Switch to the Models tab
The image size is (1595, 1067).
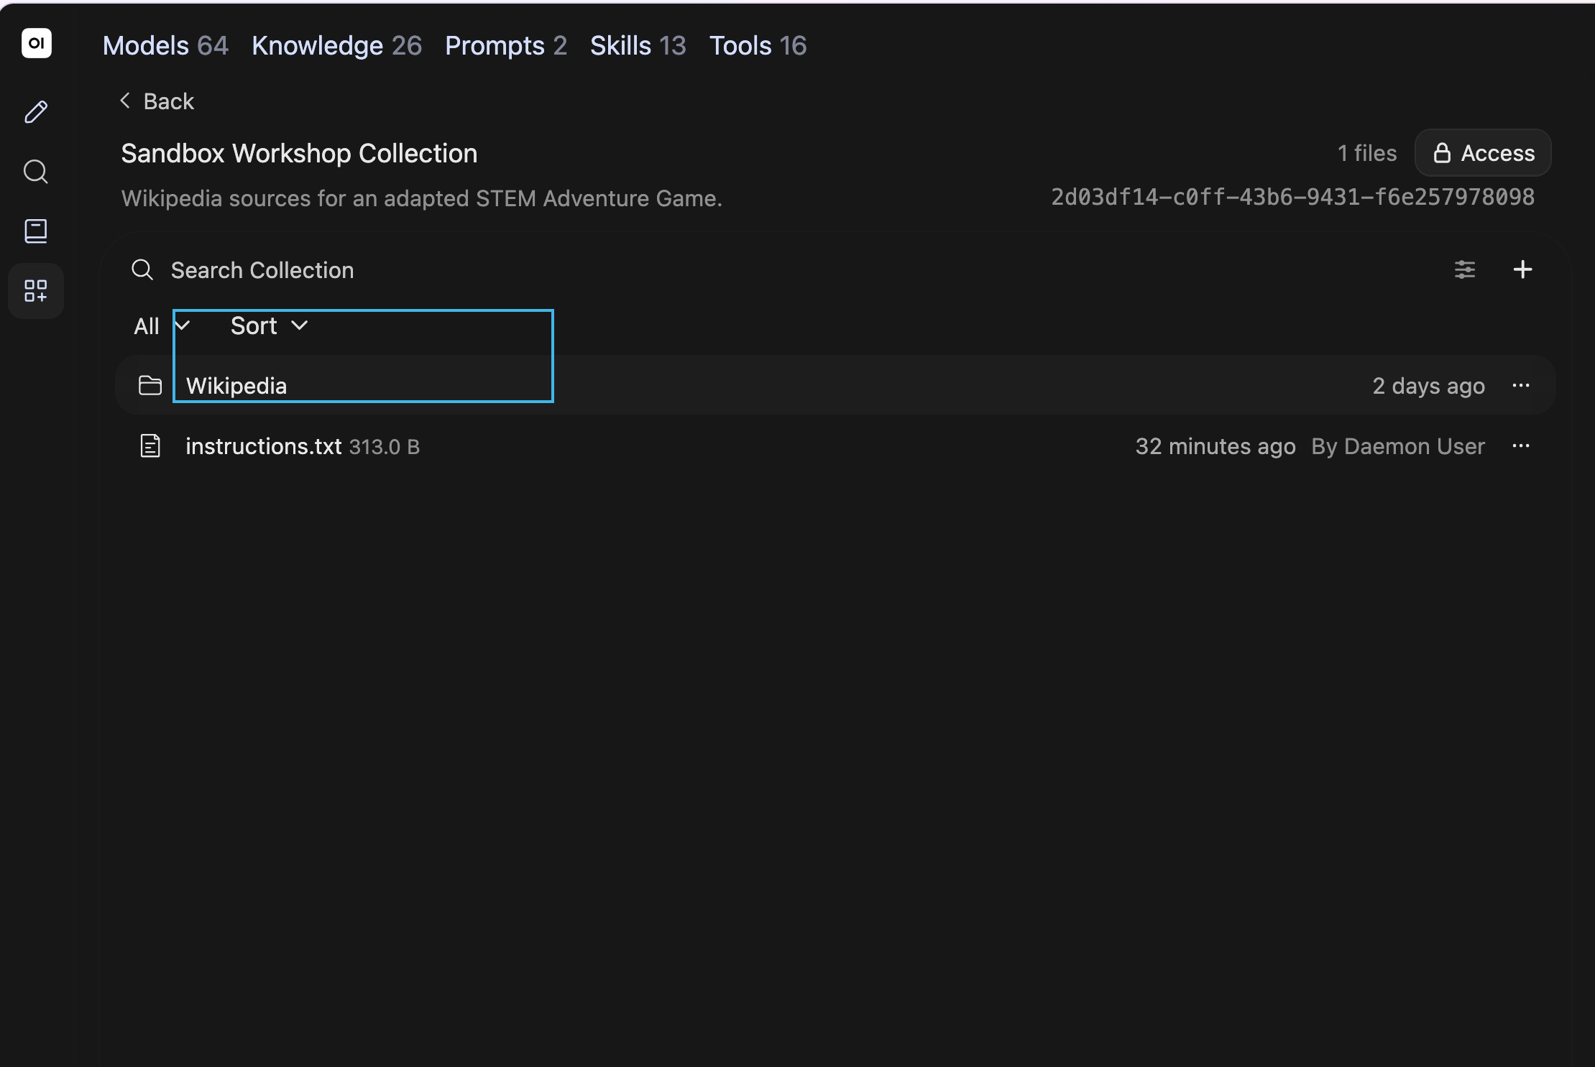pyautogui.click(x=165, y=46)
